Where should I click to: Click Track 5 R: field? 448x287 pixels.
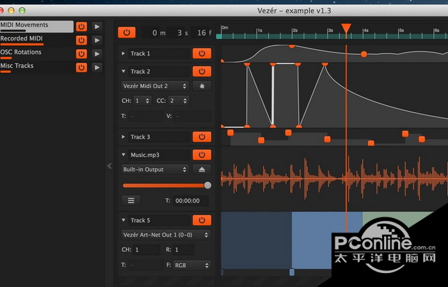(x=183, y=250)
